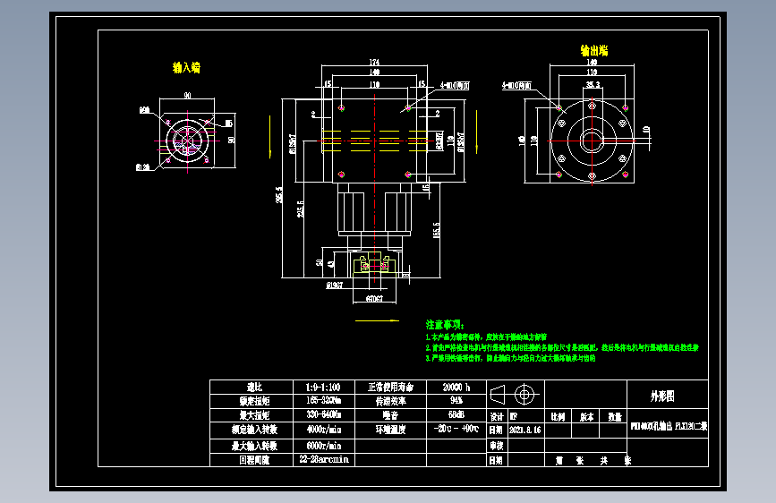Click the 165-320Nm value cell
The image size is (776, 503).
point(323,400)
